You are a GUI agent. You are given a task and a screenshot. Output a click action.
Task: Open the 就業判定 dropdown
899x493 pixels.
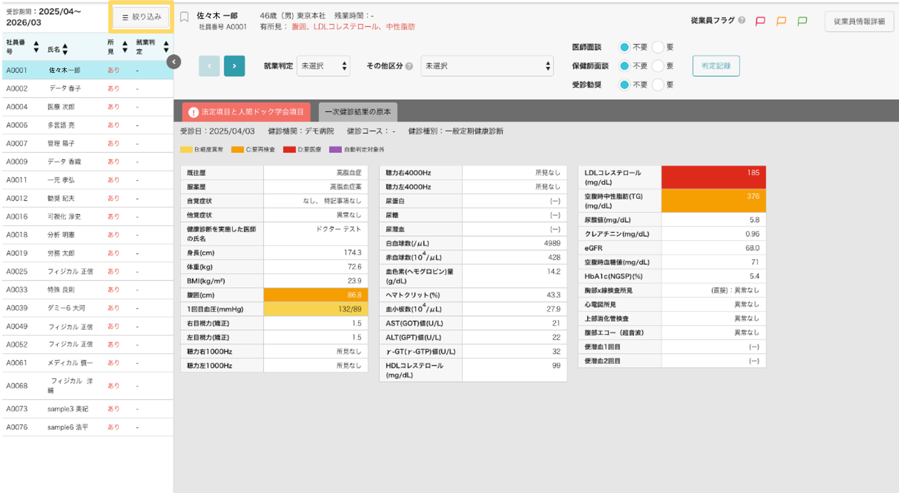[x=323, y=66]
